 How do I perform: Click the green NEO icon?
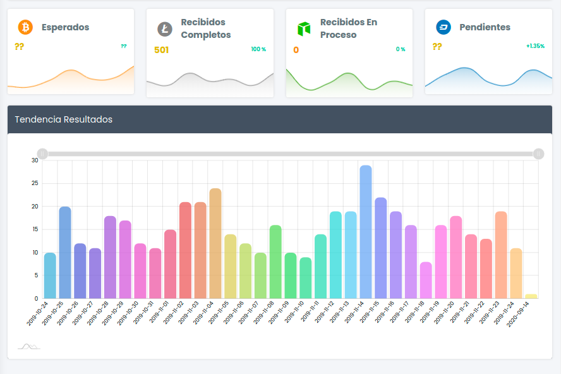coord(305,29)
